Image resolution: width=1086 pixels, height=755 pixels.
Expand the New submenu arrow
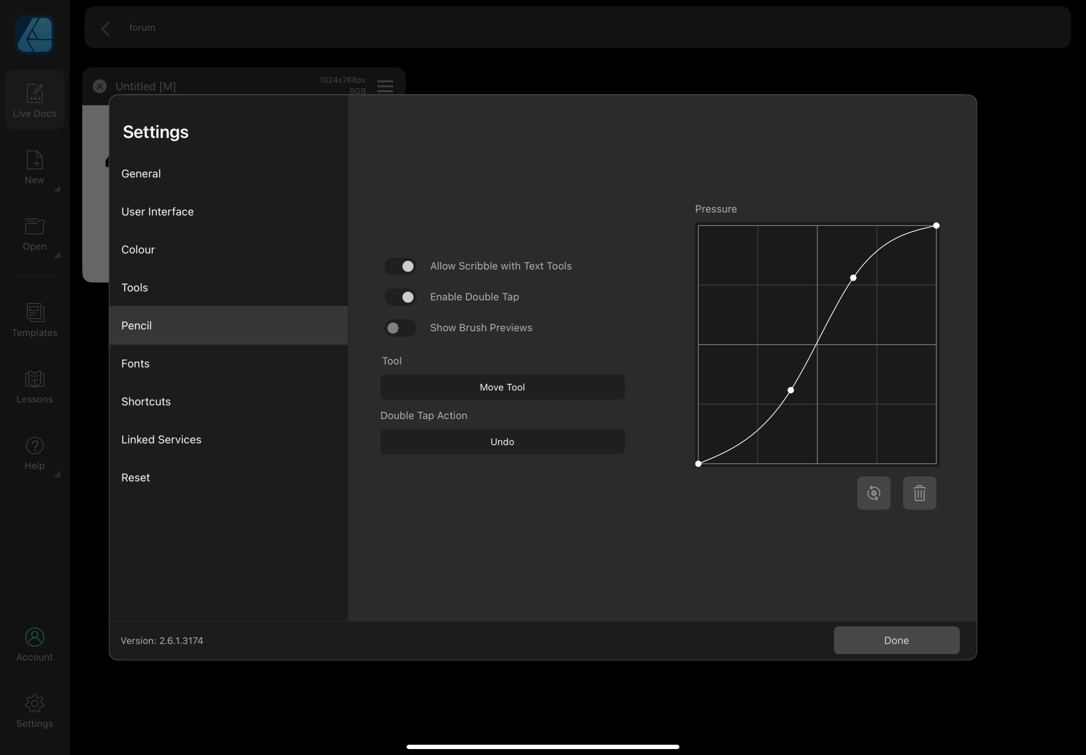click(x=57, y=189)
